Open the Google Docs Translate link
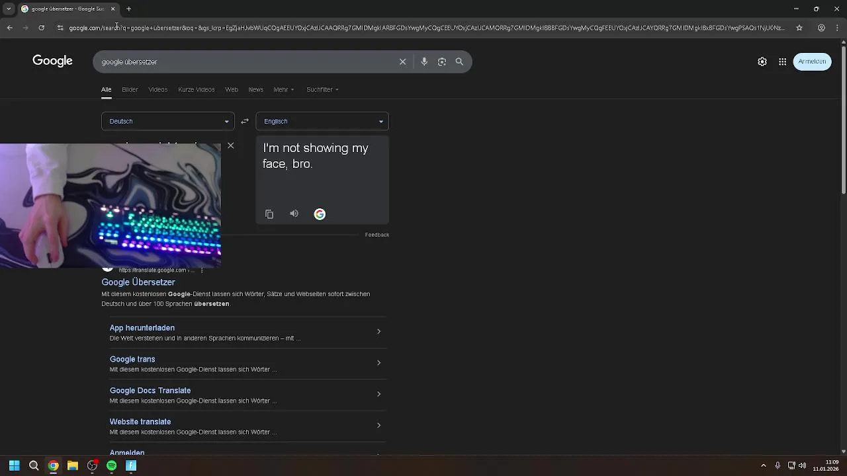Image resolution: width=847 pixels, height=476 pixels. point(150,391)
